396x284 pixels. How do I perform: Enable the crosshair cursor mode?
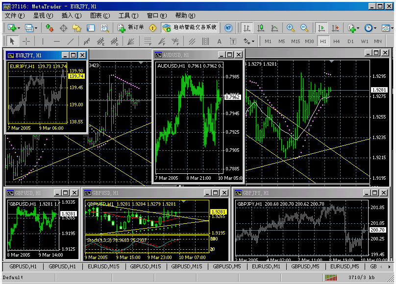pos(26,41)
